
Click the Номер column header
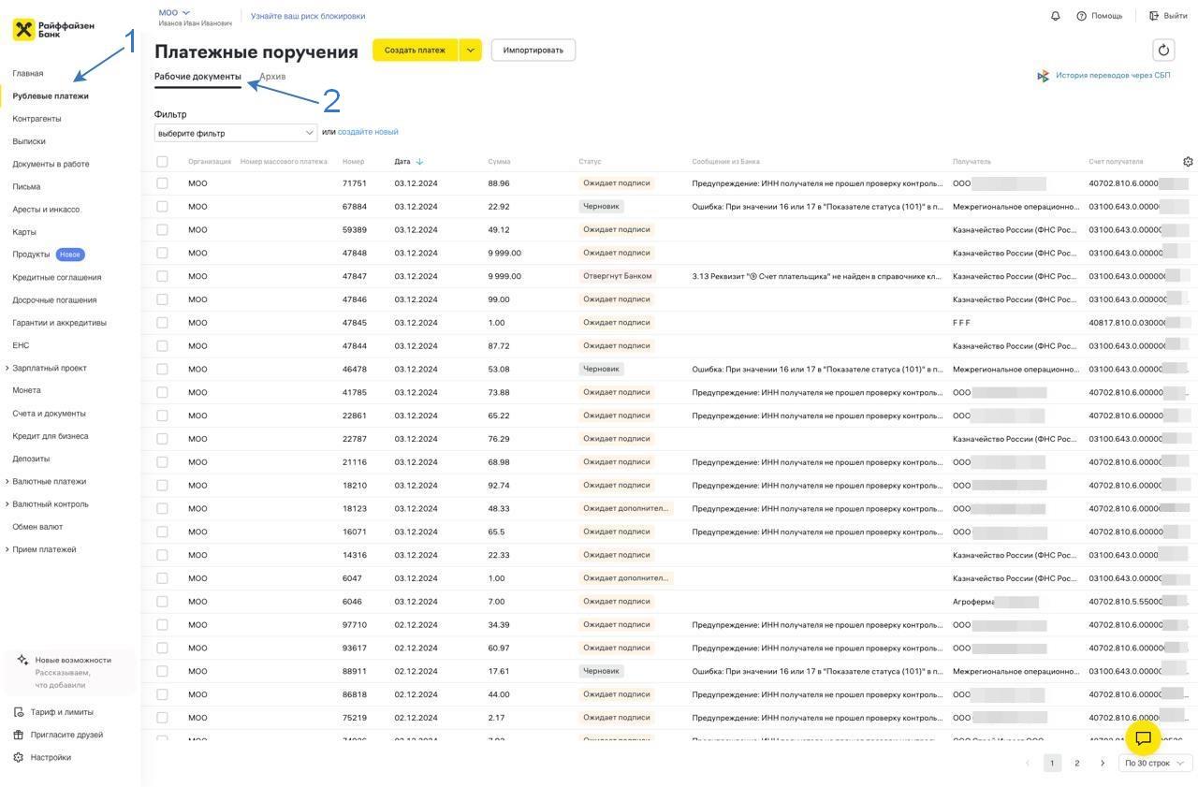[x=354, y=162]
